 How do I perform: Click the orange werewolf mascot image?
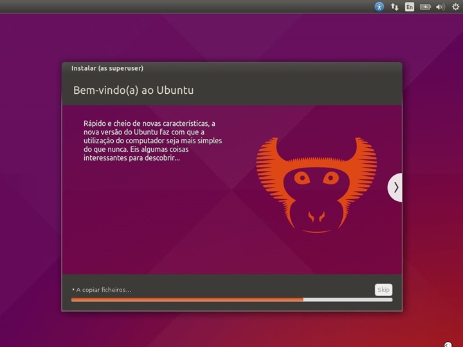pyautogui.click(x=316, y=185)
